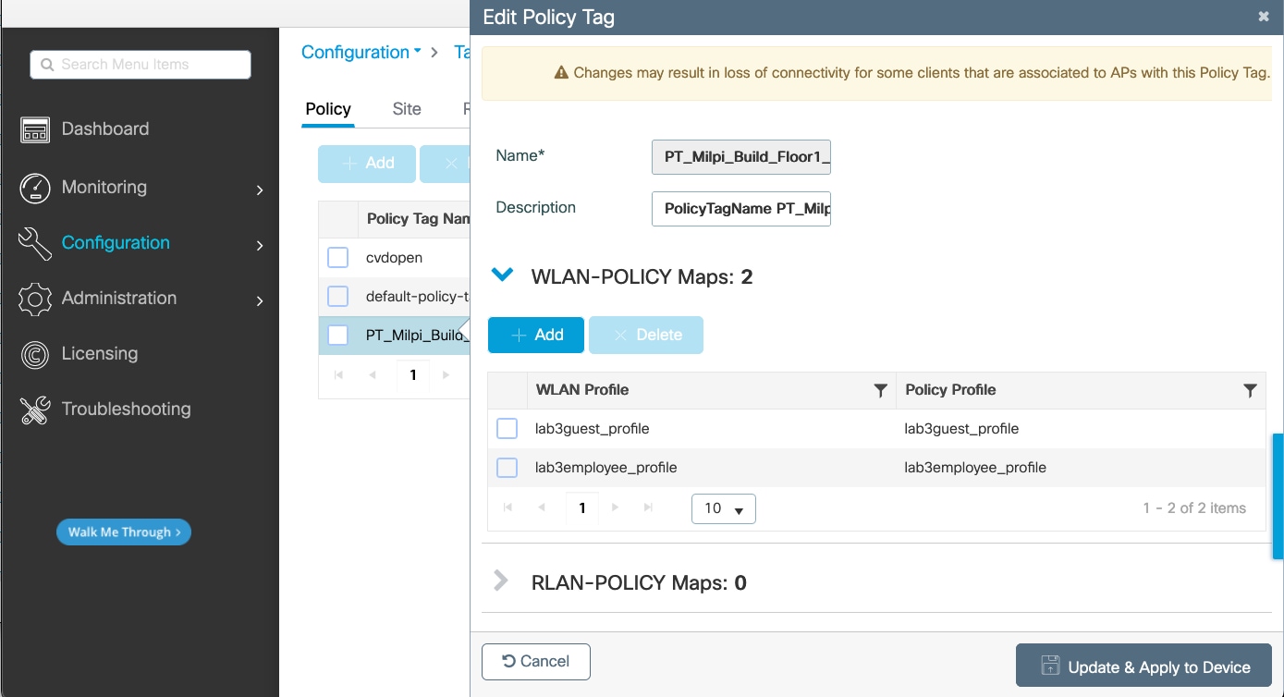Open the Policy tab

[x=328, y=109]
